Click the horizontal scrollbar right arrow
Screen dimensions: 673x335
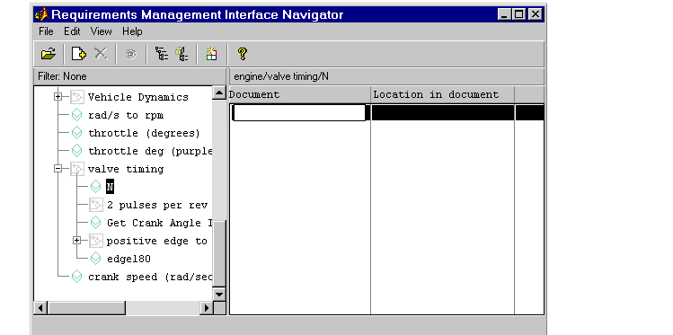click(207, 308)
